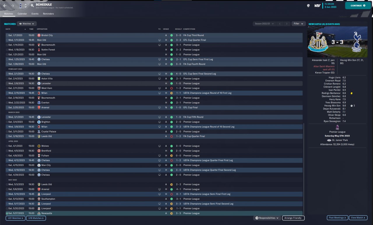Open the Responsibilities dropdown
The image size is (373, 225).
click(267, 218)
